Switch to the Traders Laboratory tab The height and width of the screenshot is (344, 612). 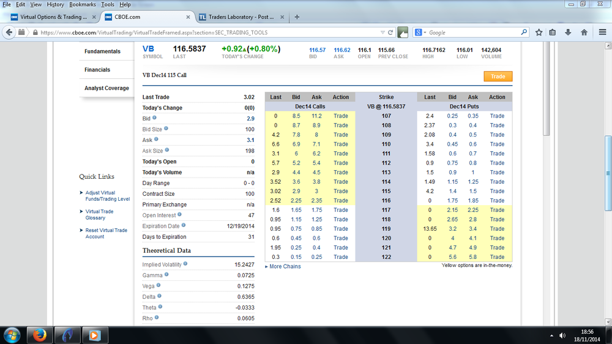coord(241,17)
